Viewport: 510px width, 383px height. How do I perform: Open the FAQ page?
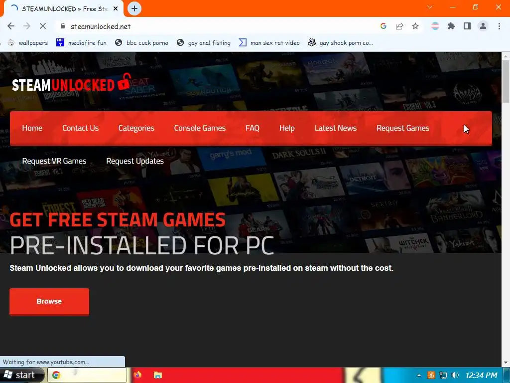click(253, 128)
